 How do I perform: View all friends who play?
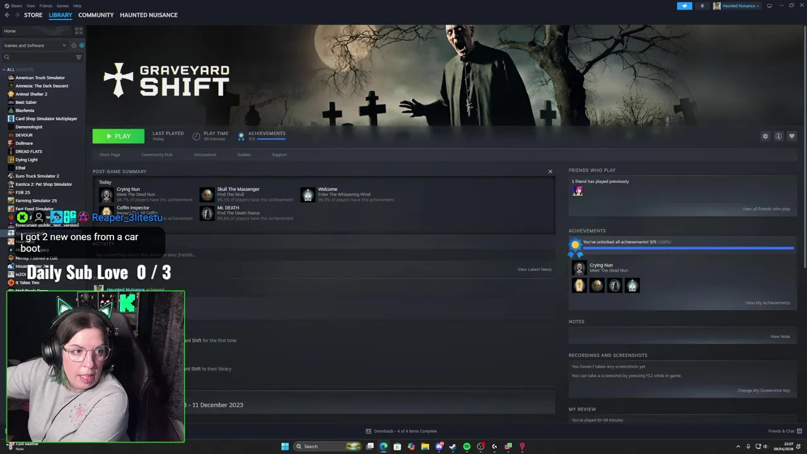tap(766, 209)
